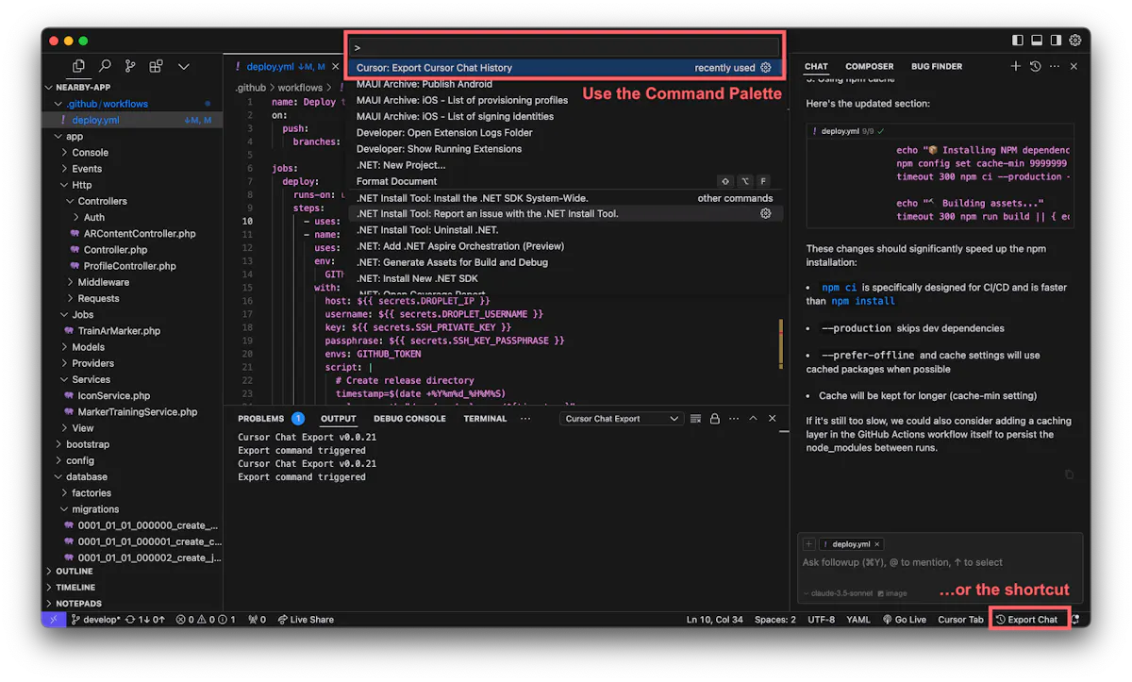The width and height of the screenshot is (1132, 682).
Task: Close the chat panel
Action: click(x=1074, y=67)
